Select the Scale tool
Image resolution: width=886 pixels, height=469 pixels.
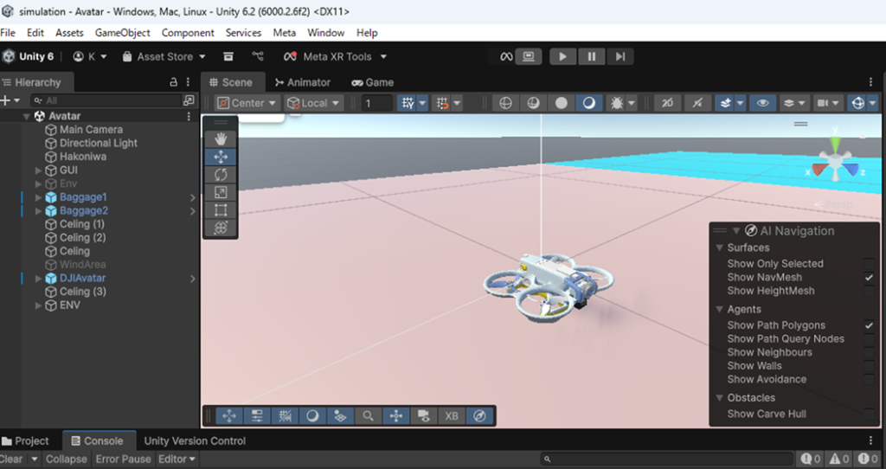pyautogui.click(x=220, y=192)
